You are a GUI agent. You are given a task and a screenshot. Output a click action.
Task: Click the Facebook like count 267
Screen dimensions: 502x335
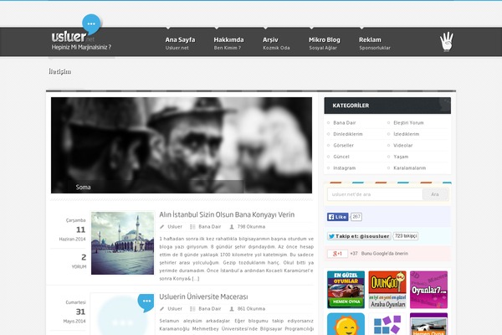(356, 217)
